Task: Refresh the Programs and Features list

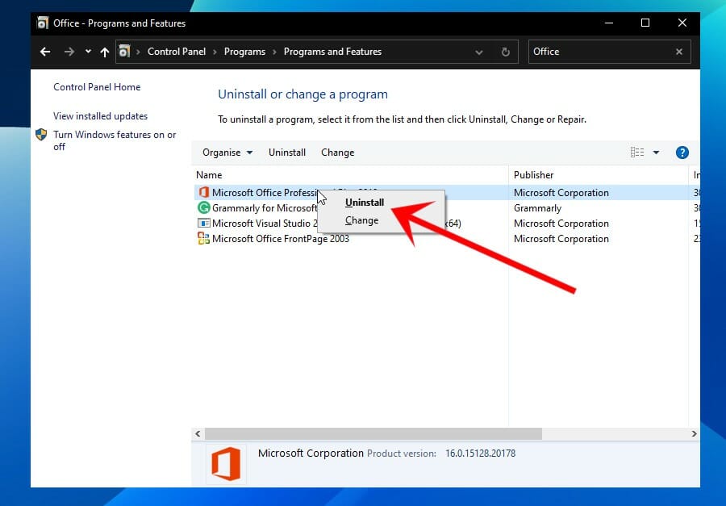Action: (x=506, y=52)
